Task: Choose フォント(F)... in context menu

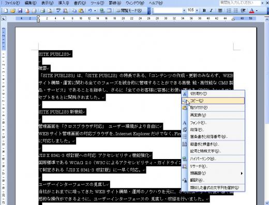Action: click(213, 123)
